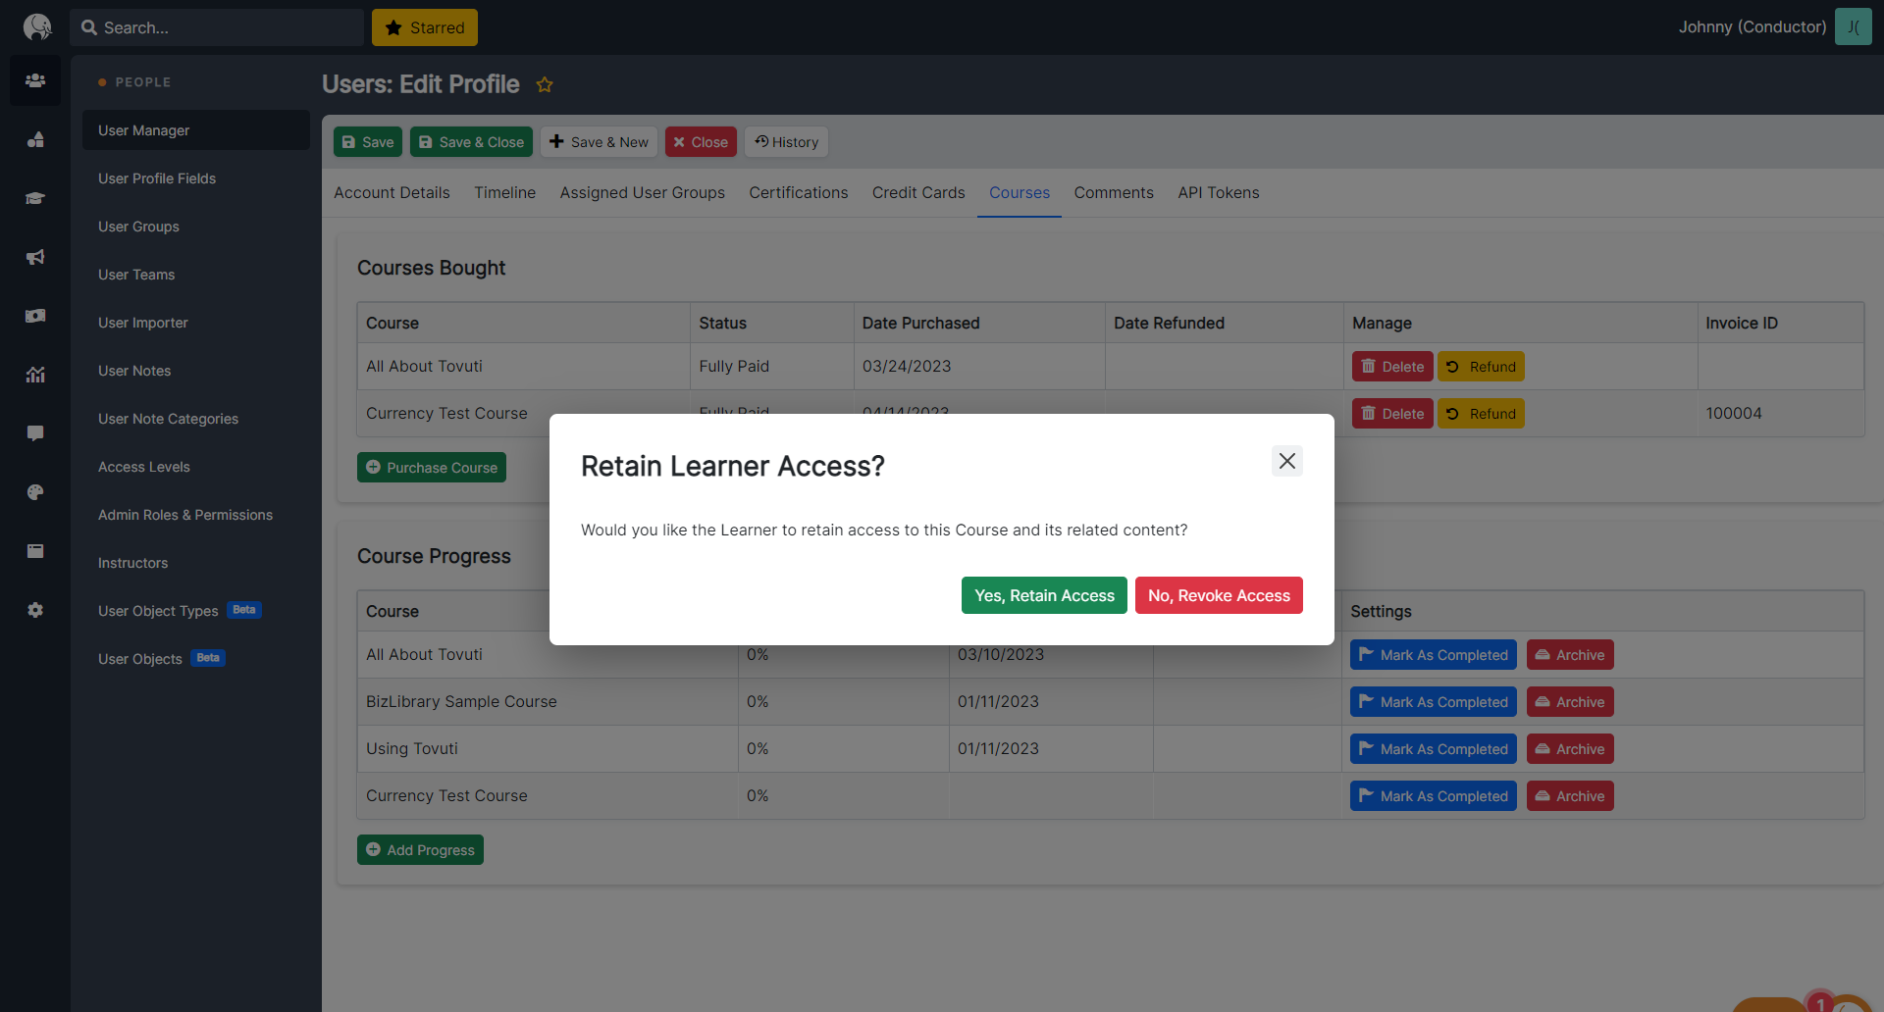This screenshot has height=1012, width=1884.
Task: Open the graduation cap learning icon
Action: tap(35, 198)
